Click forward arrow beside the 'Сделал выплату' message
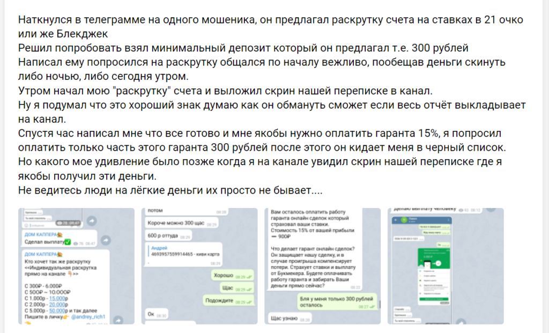 coord(106,240)
